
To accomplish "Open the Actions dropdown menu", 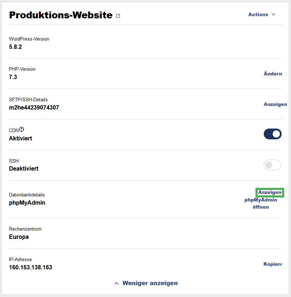I will click(262, 15).
